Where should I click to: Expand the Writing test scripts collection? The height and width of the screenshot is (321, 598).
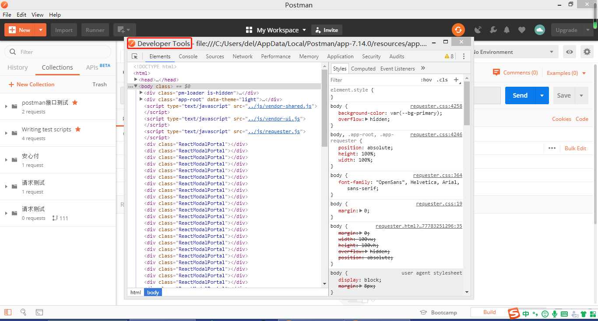(x=6, y=133)
